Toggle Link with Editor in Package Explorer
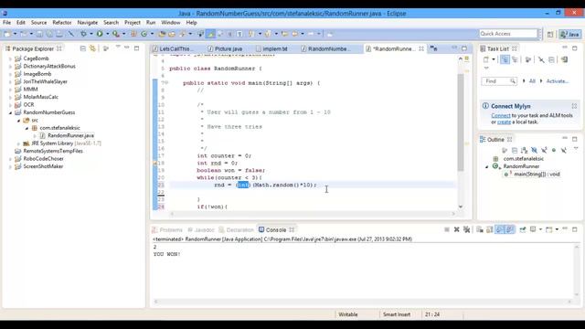Viewport: 585px width, 329px height. tap(92, 48)
